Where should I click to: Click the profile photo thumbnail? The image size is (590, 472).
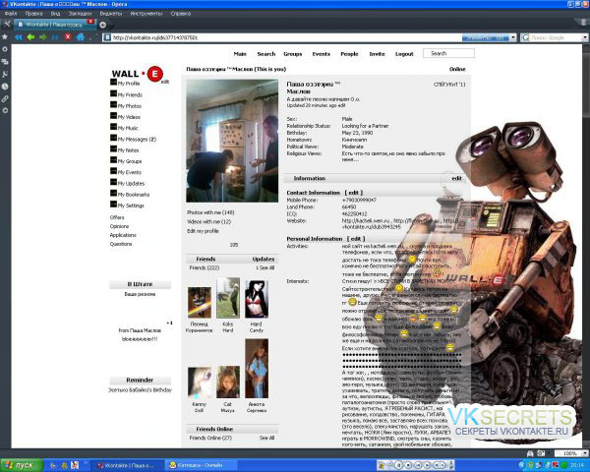tap(232, 141)
